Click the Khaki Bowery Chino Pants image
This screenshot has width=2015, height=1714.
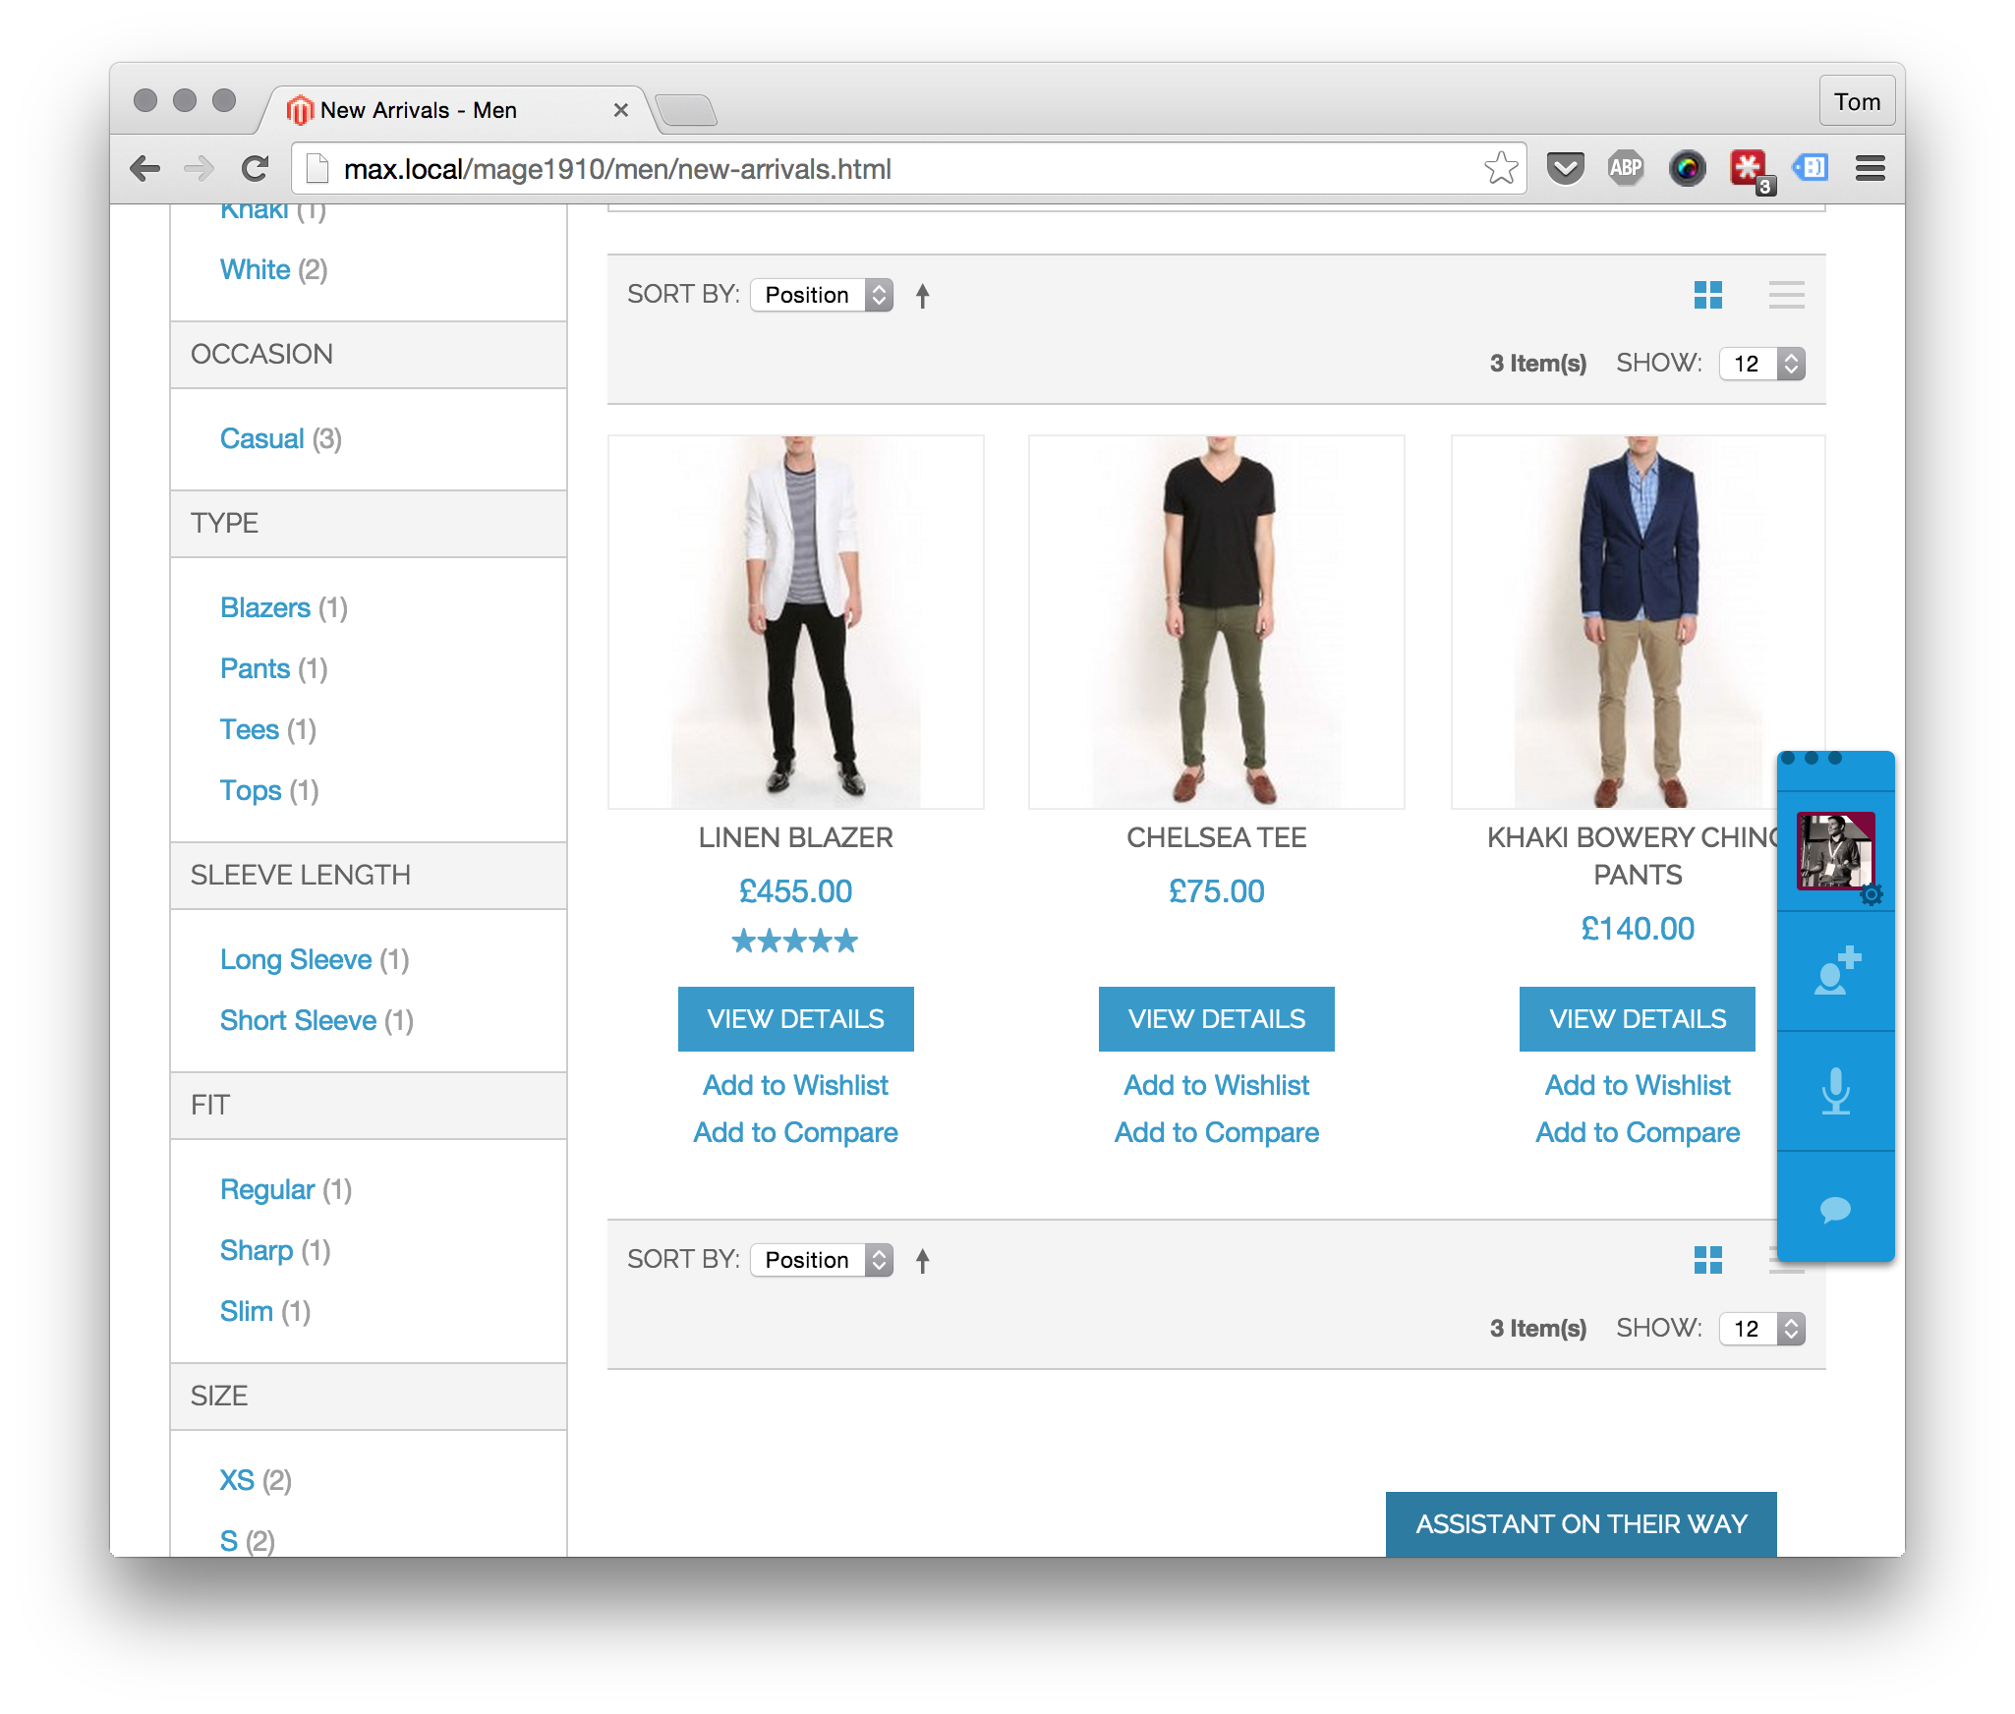click(x=1638, y=621)
